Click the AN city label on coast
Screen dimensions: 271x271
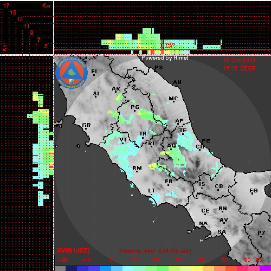(177, 82)
